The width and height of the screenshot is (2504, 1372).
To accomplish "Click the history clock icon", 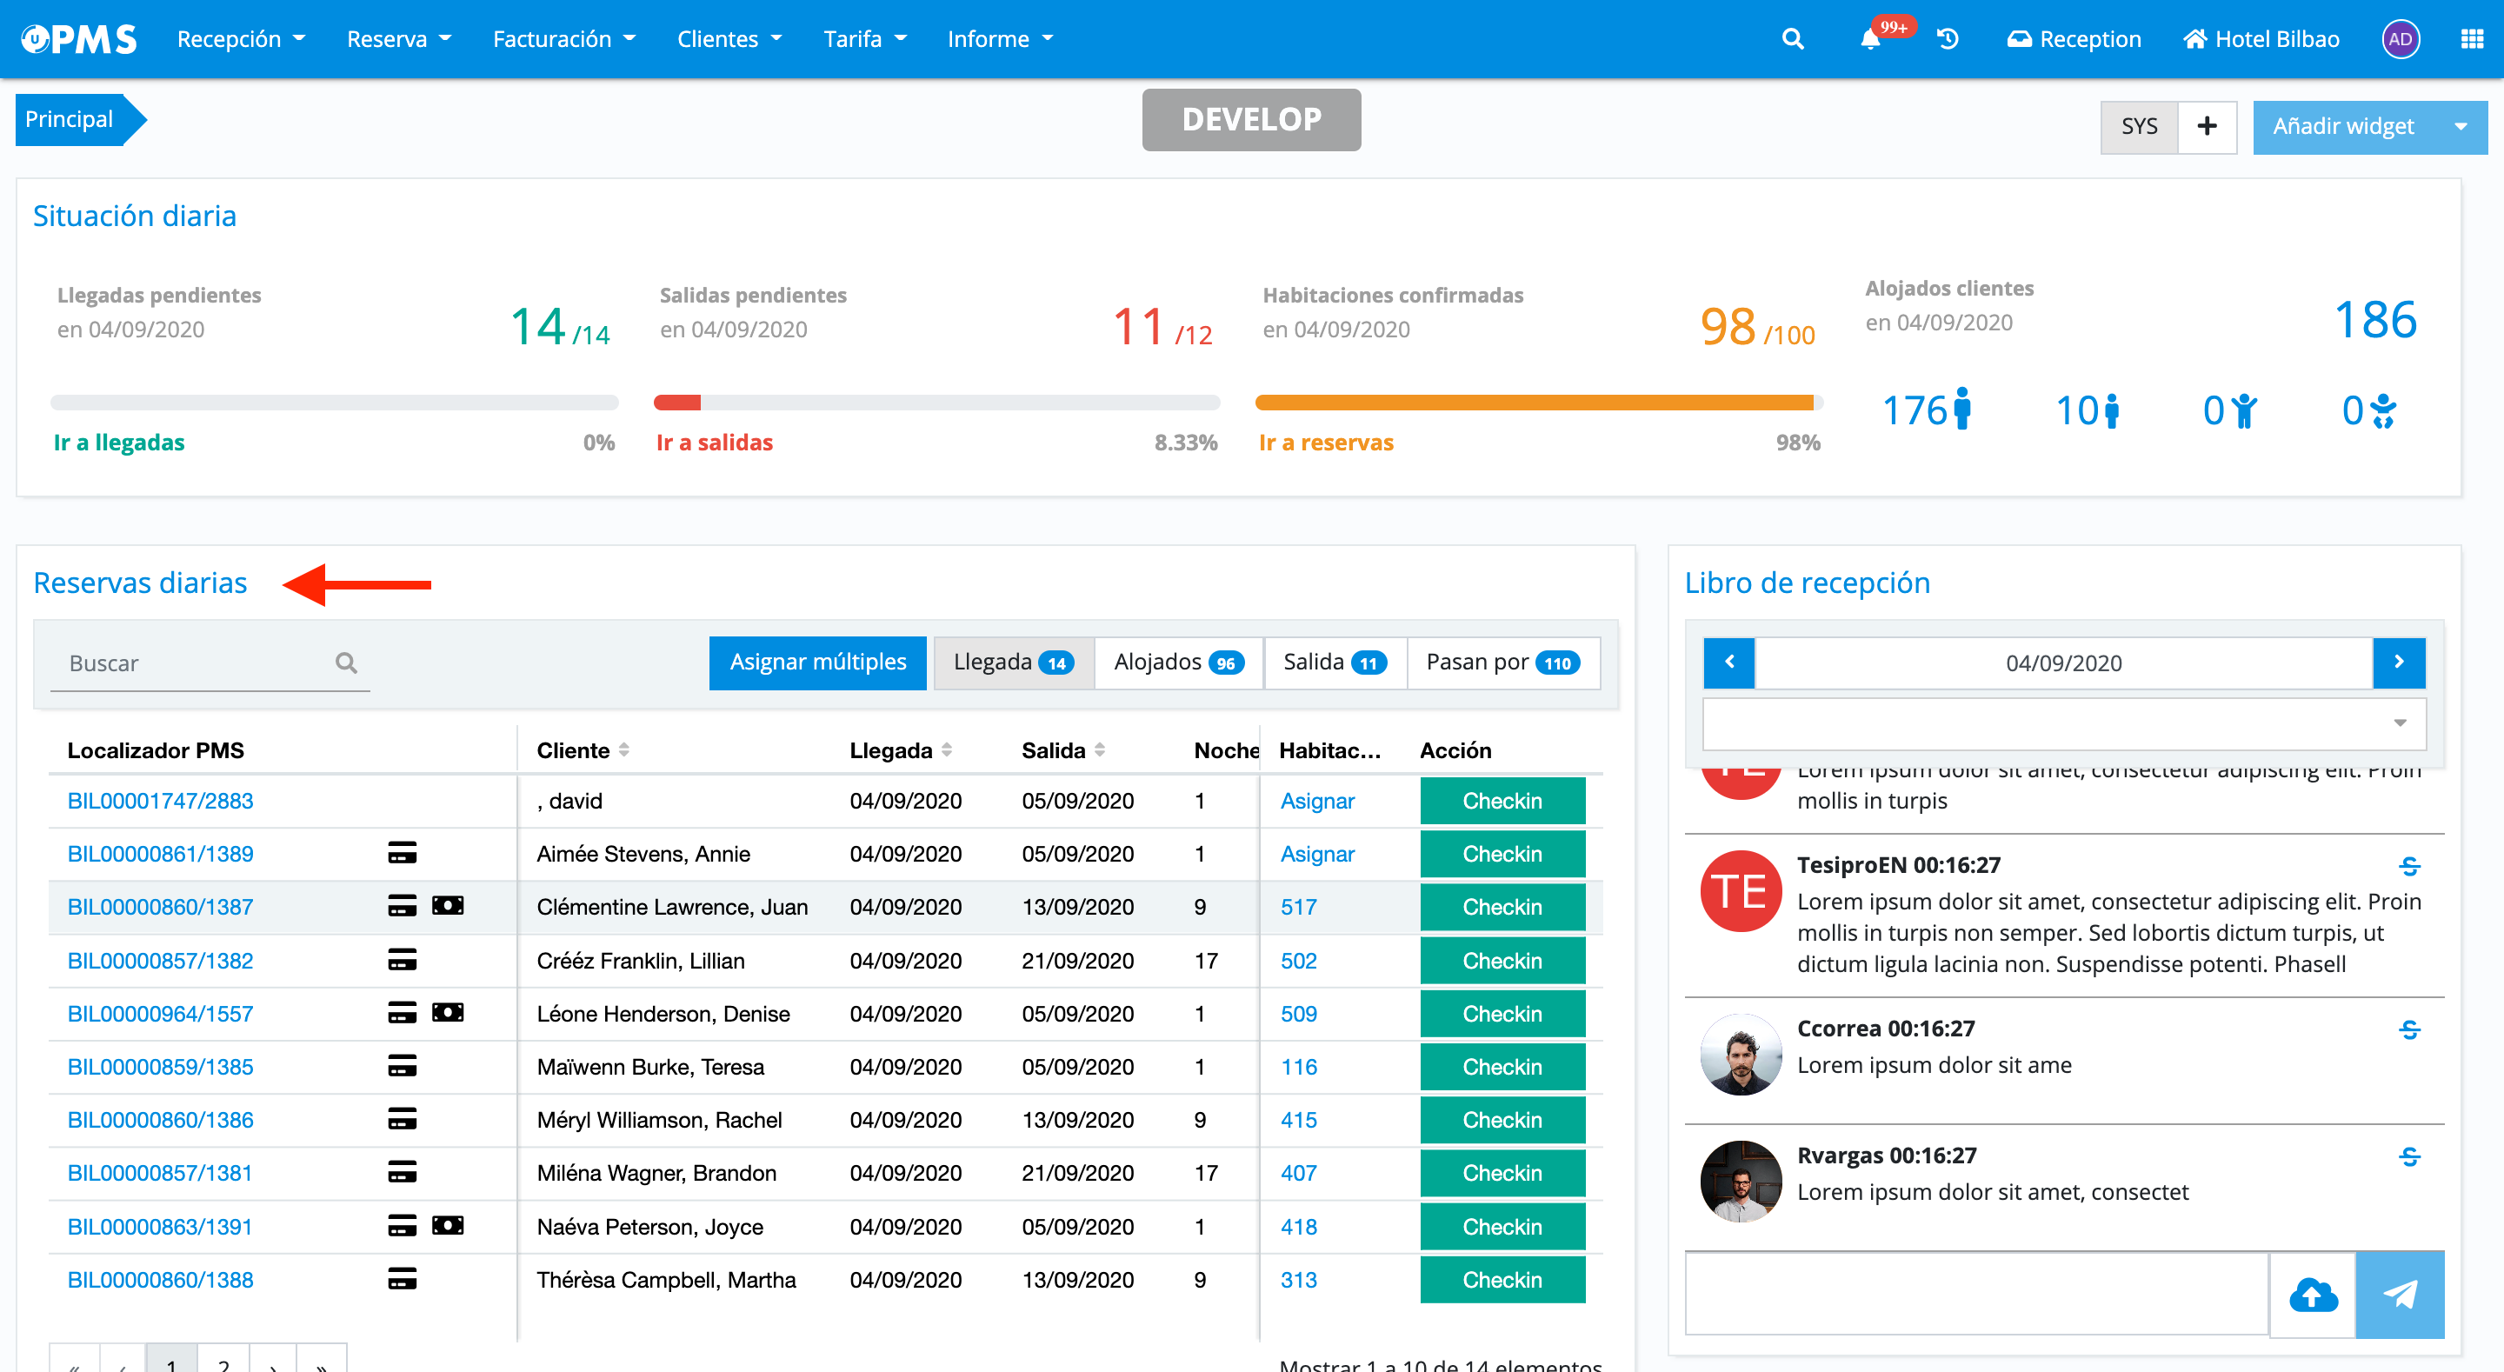I will (1947, 39).
